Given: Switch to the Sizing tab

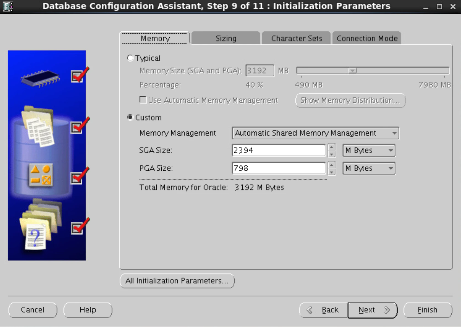Looking at the screenshot, I should click(x=226, y=38).
